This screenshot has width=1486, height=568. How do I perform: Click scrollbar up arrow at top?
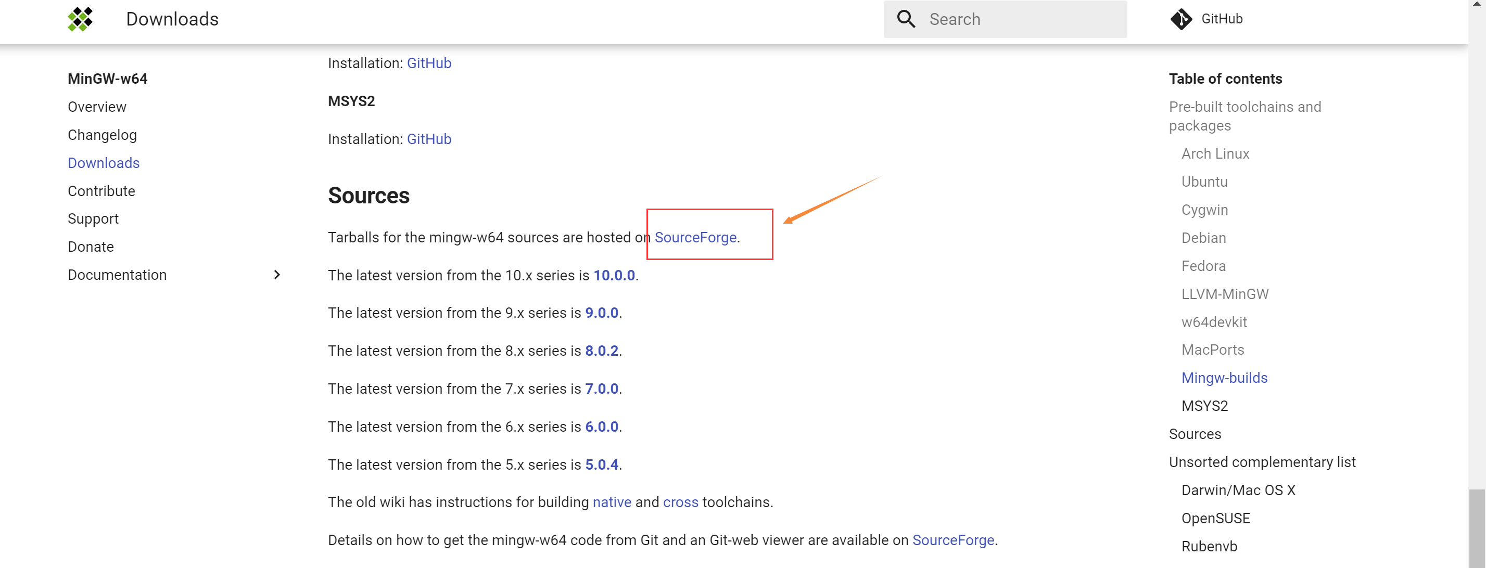tap(1476, 4)
